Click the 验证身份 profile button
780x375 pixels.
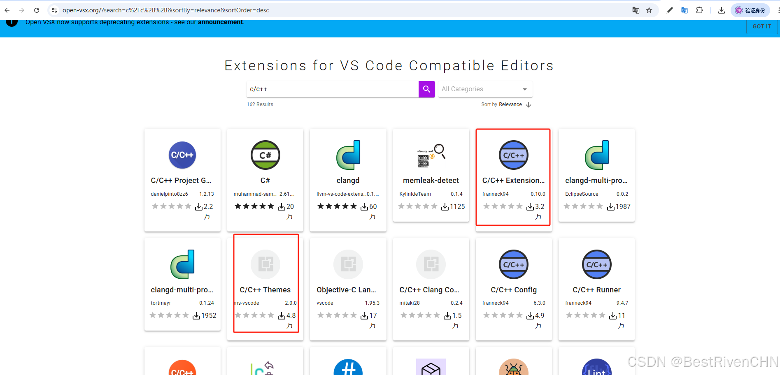coord(750,10)
